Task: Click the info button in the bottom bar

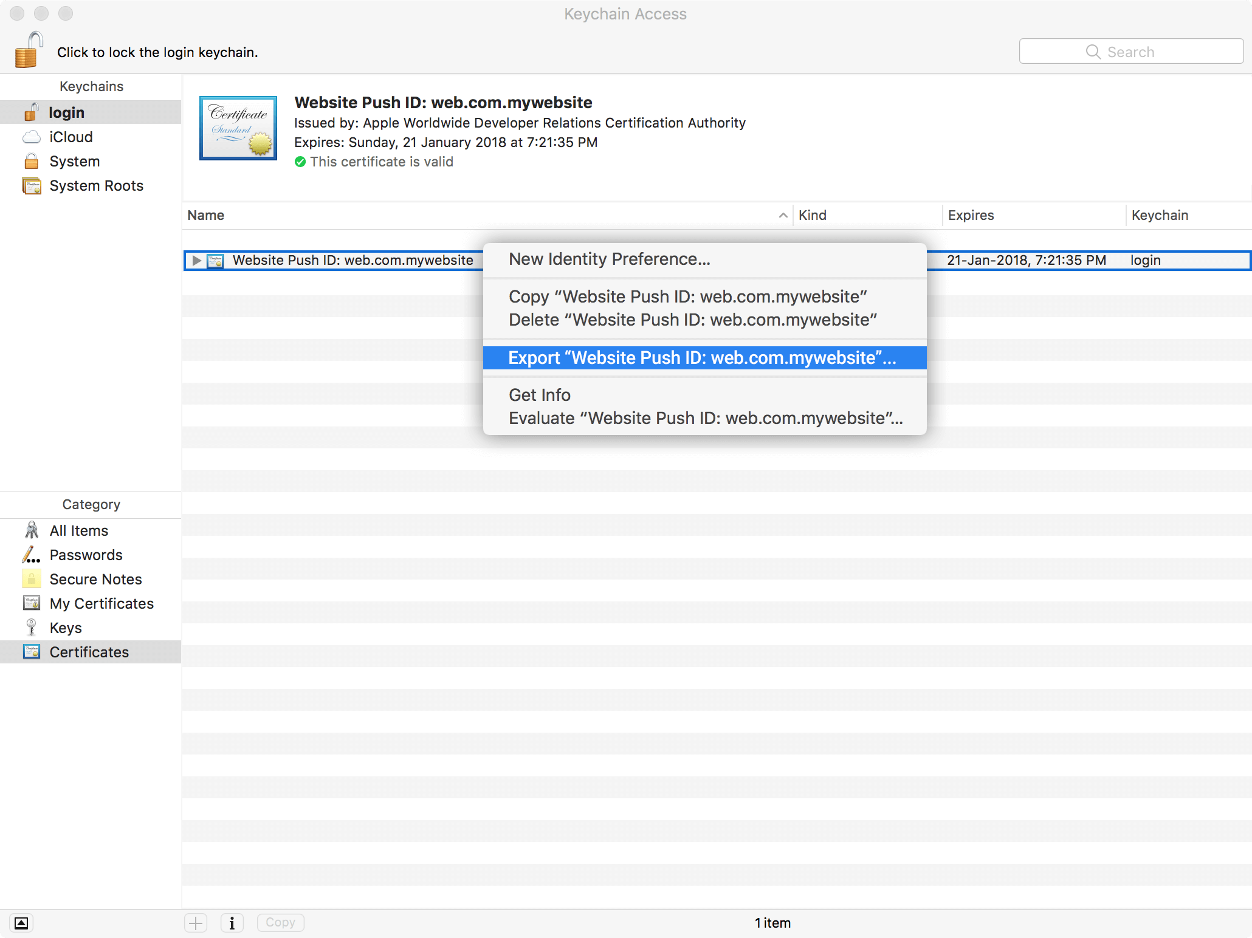Action: click(232, 923)
